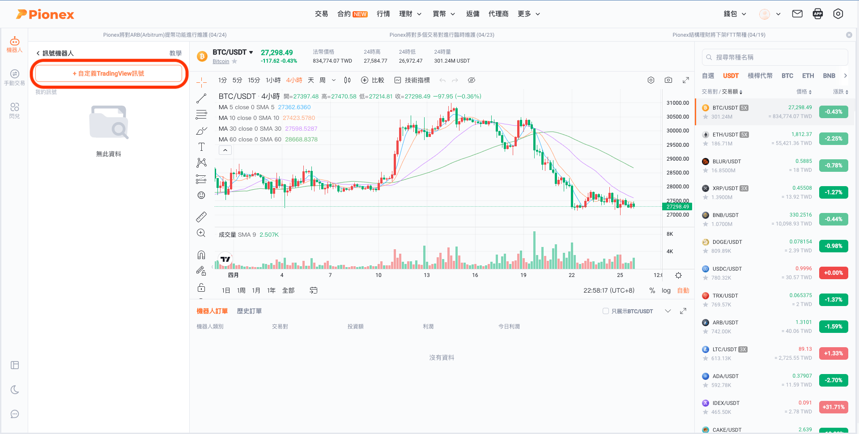Image resolution: width=859 pixels, height=434 pixels.
Task: Select BLUR/USDT row in market list
Action: (775, 166)
